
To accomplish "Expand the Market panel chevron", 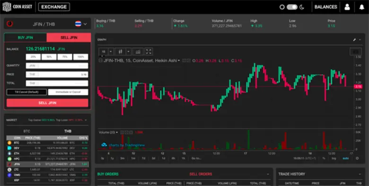I will click(86, 120).
